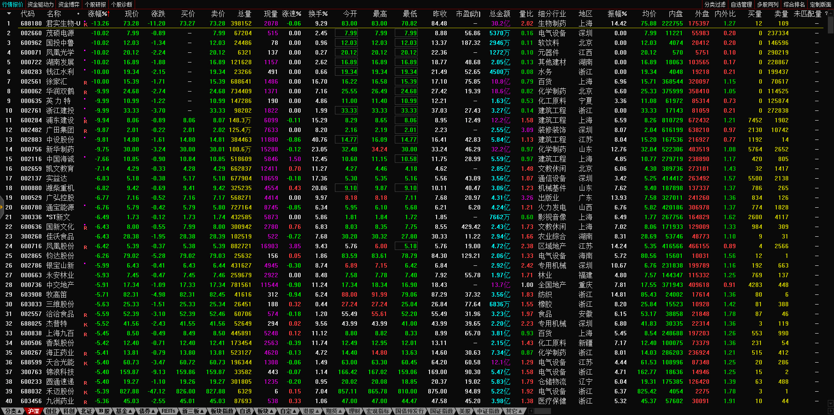
Task: Click the 综合排名 button
Action: click(x=794, y=4)
